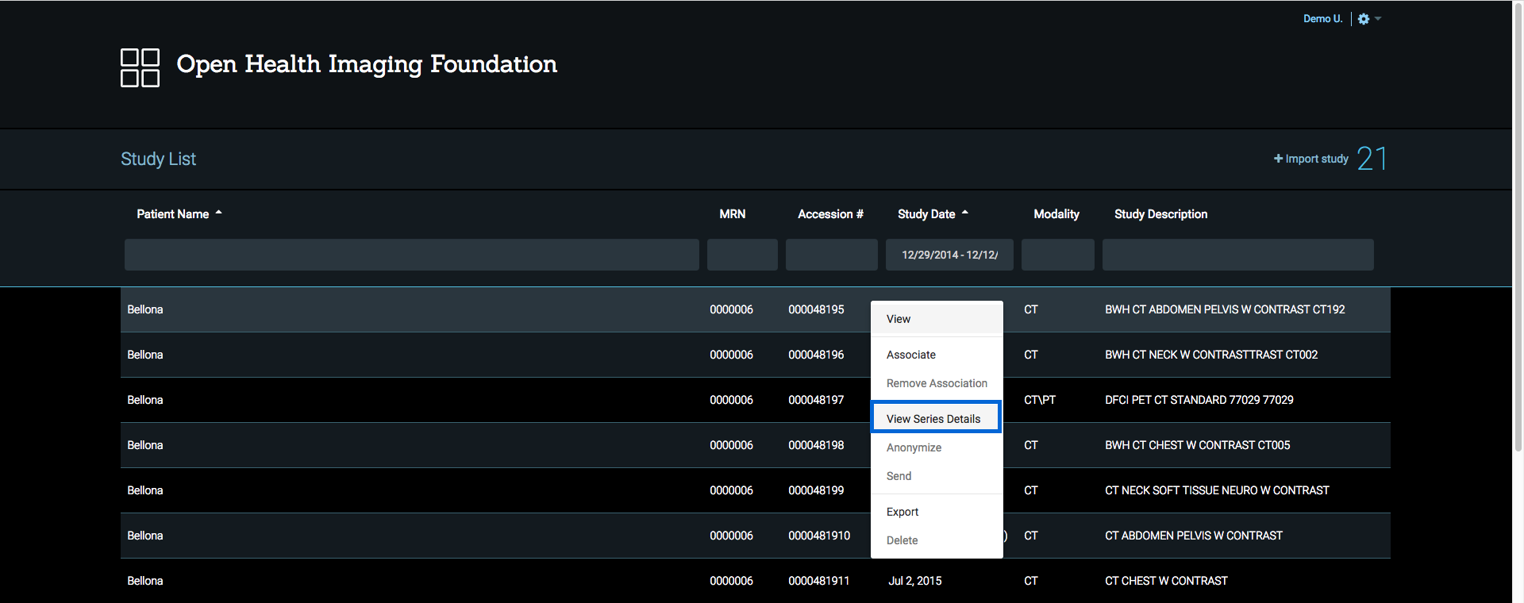Viewport: 1524px width, 603px height.
Task: Click the vertical page scrollbar
Action: 1518,238
